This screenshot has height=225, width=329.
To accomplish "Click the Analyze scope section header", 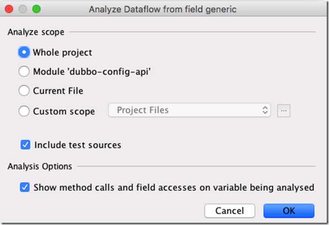I will tap(36, 32).
